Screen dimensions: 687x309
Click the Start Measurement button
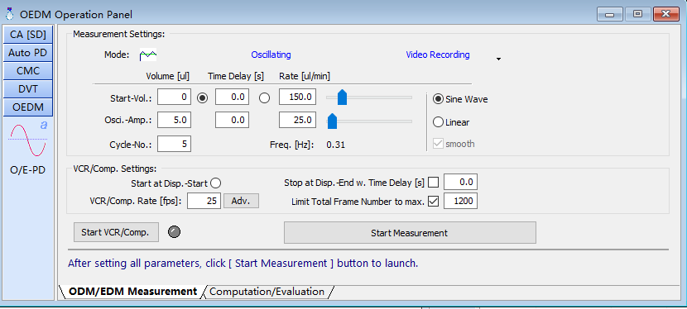click(410, 233)
